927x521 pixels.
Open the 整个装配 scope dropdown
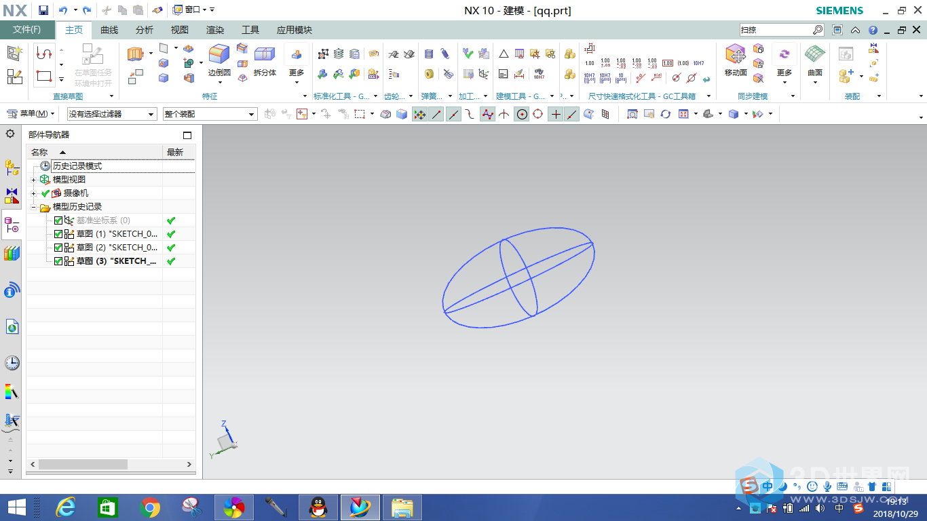tap(210, 114)
